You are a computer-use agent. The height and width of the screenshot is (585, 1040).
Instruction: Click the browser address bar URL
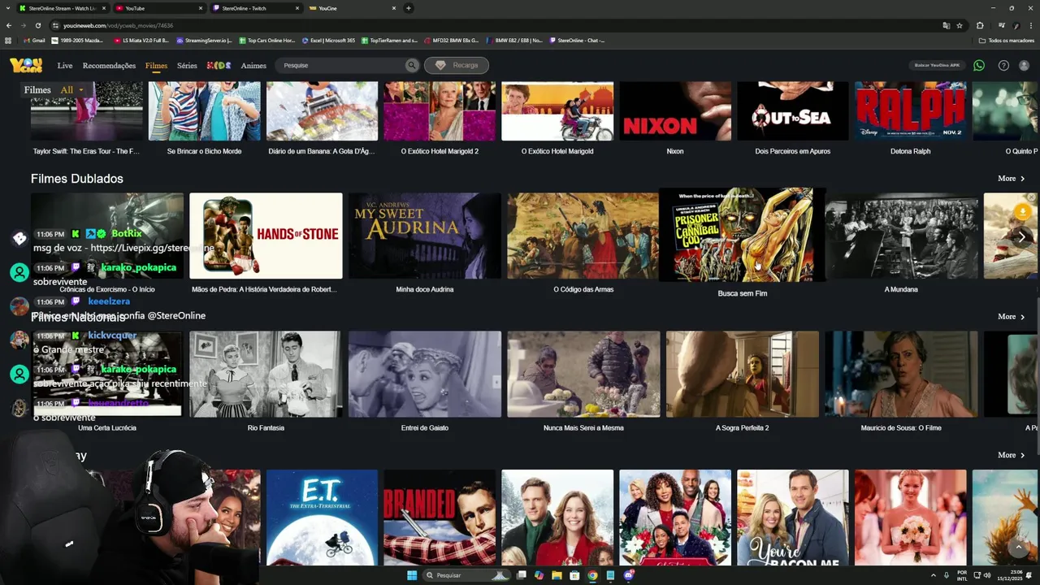coord(119,25)
